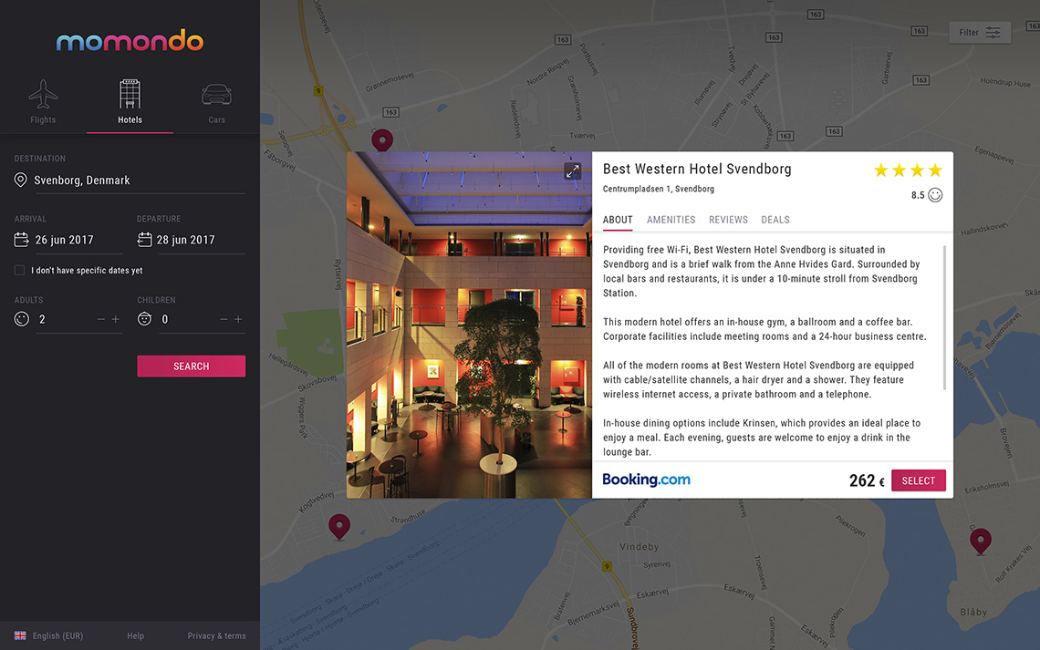Click the four-star hotel rating
Viewport: 1040px width, 650px height.
(908, 170)
